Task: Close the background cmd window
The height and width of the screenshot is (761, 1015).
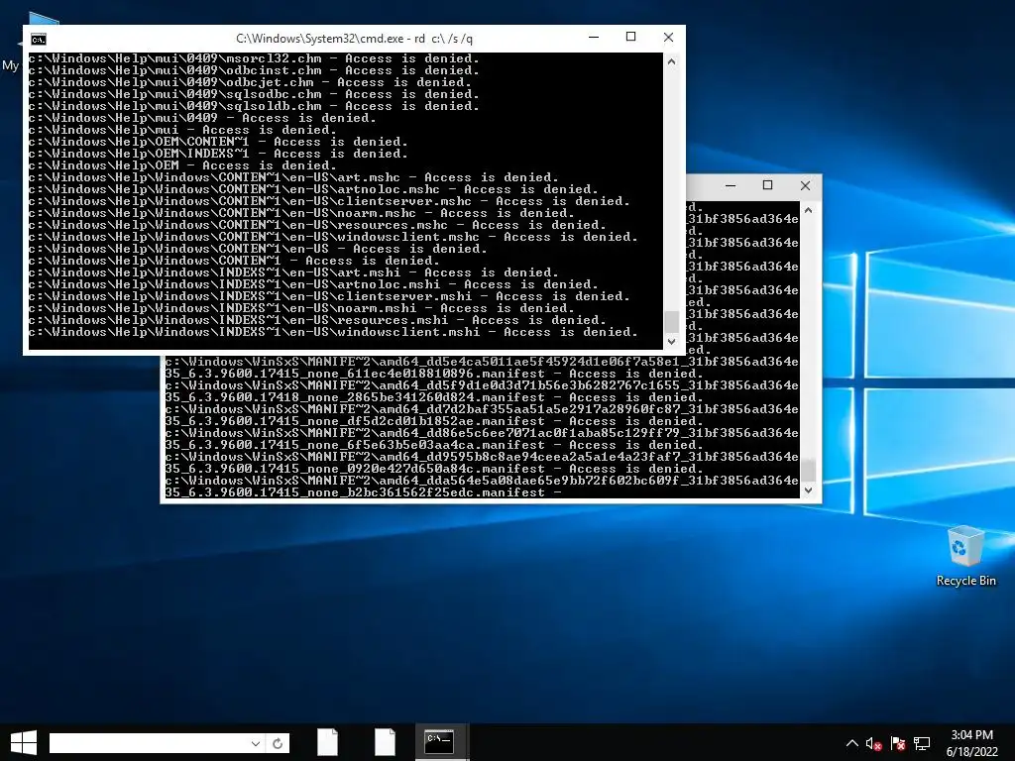Action: point(805,185)
